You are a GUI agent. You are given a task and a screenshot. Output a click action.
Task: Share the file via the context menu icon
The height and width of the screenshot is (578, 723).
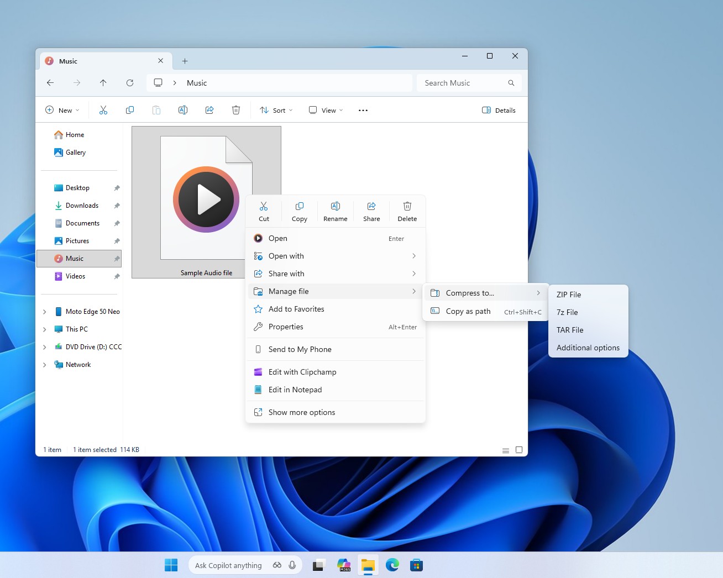[x=371, y=211]
